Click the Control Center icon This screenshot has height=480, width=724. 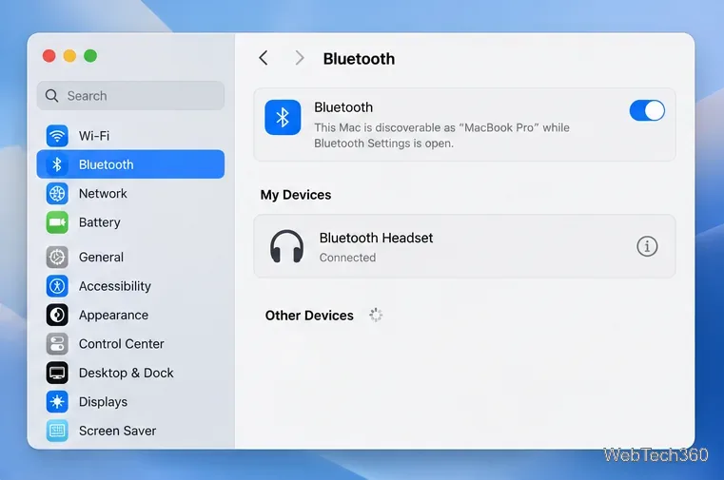click(57, 344)
